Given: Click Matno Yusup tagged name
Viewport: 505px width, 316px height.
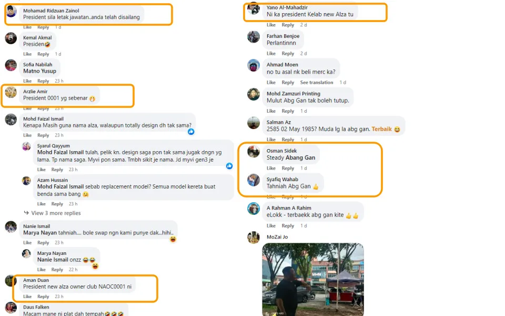Looking at the screenshot, I should [x=39, y=71].
